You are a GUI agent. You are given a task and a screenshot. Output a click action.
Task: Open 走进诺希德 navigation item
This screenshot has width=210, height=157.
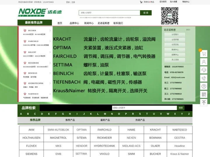(103, 23)
